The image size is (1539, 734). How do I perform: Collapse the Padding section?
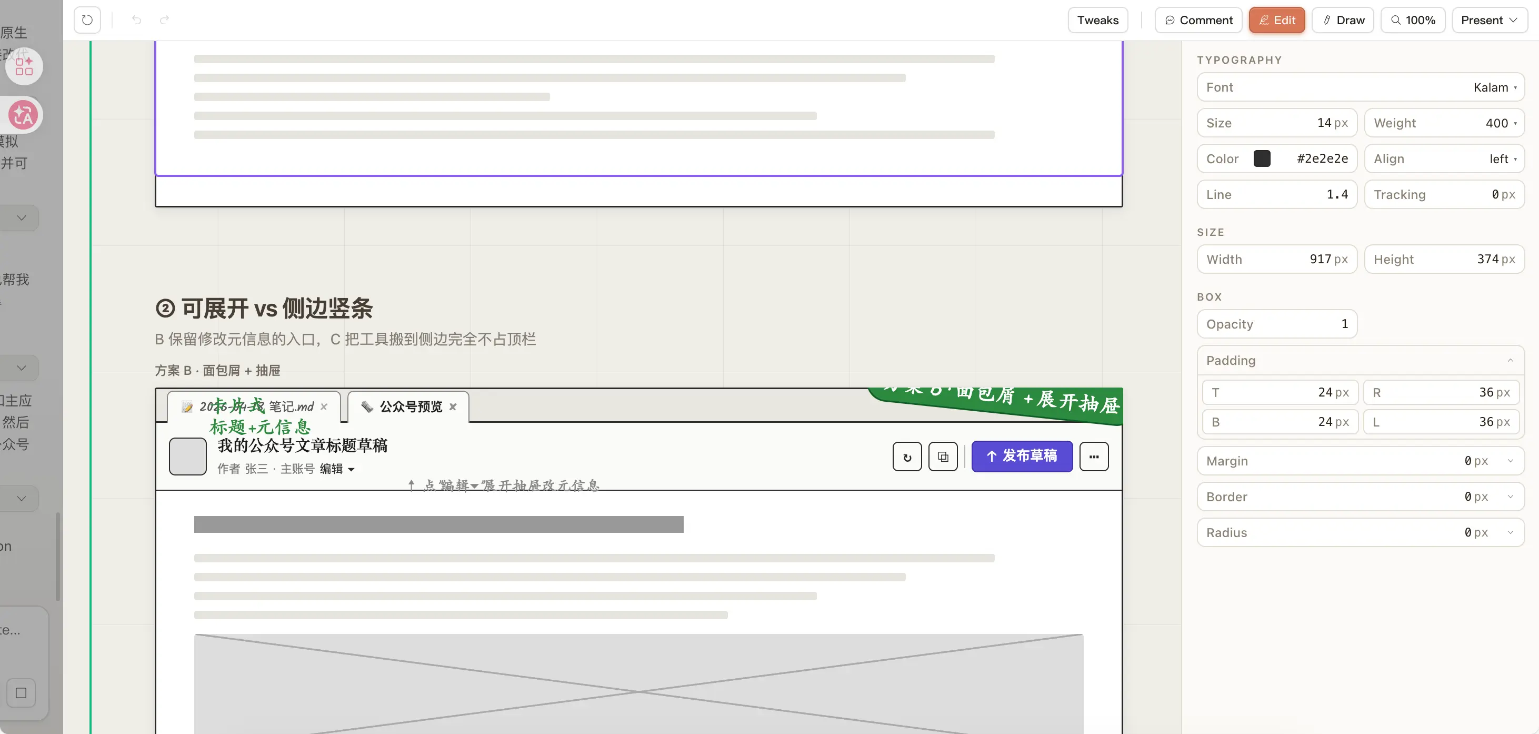tap(1510, 361)
